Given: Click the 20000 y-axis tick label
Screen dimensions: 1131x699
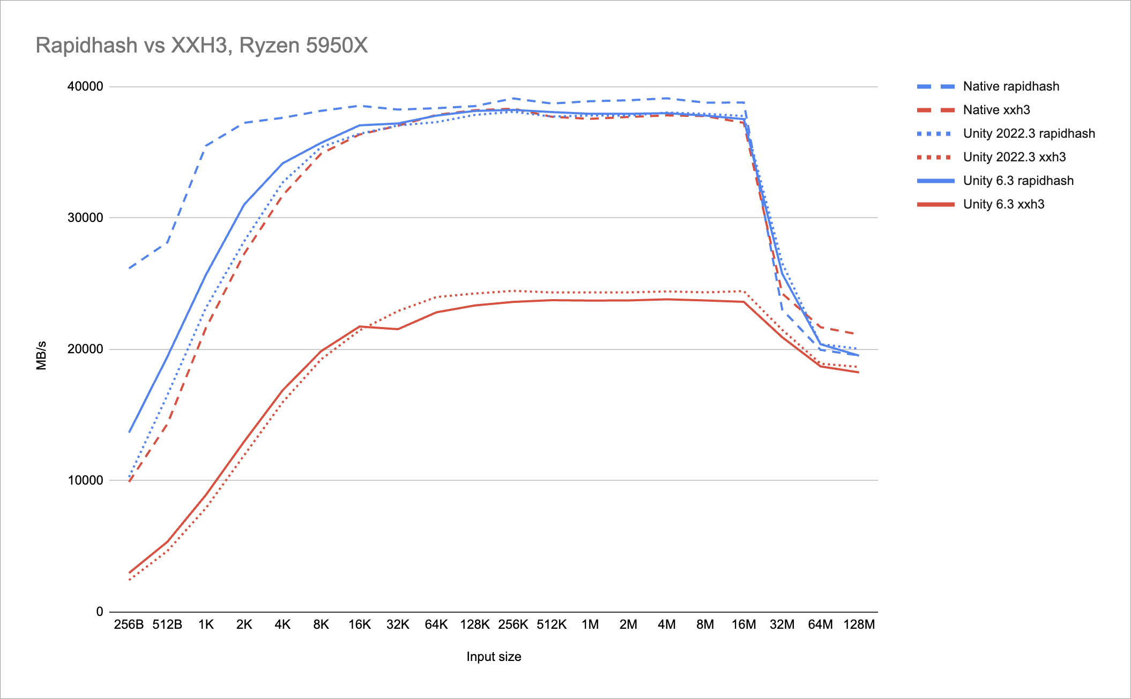Looking at the screenshot, I should [x=85, y=349].
